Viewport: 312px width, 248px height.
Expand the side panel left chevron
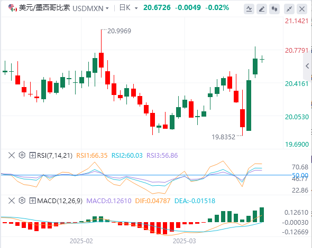click(x=307, y=66)
